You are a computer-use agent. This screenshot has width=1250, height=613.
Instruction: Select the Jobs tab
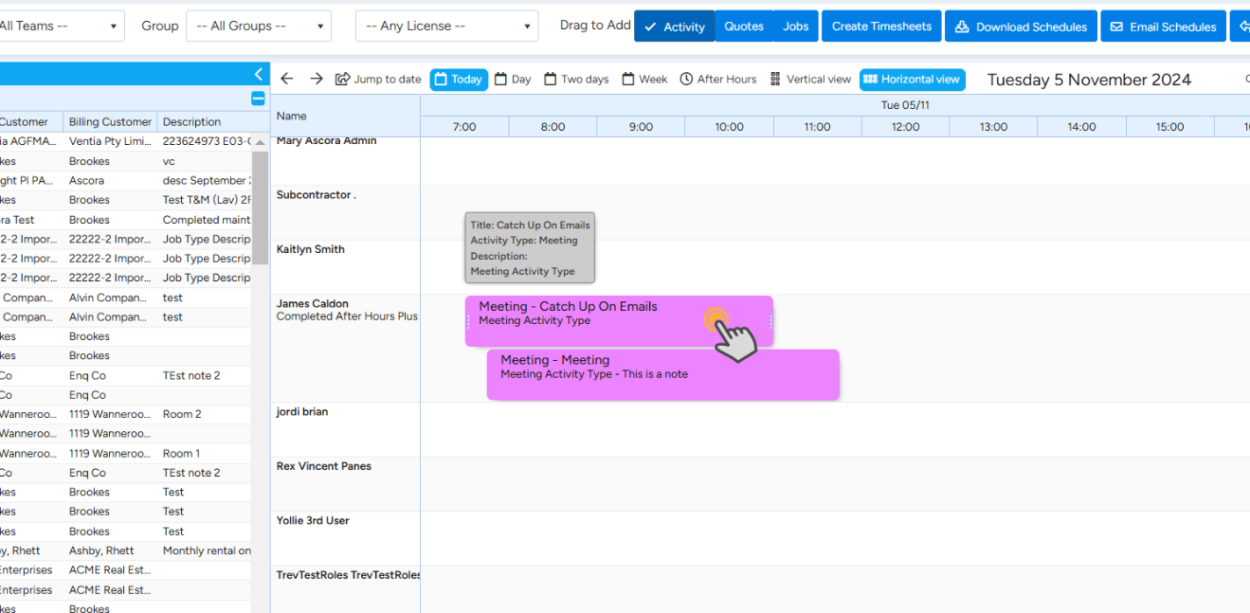pyautogui.click(x=795, y=27)
